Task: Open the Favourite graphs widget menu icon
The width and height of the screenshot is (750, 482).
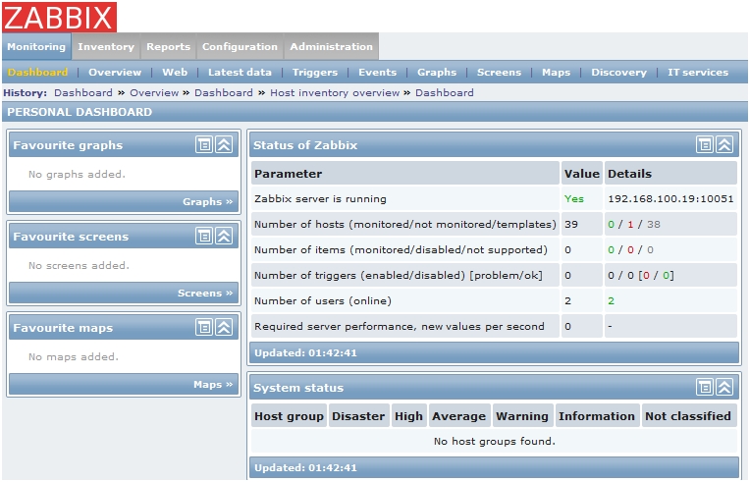Action: [204, 144]
